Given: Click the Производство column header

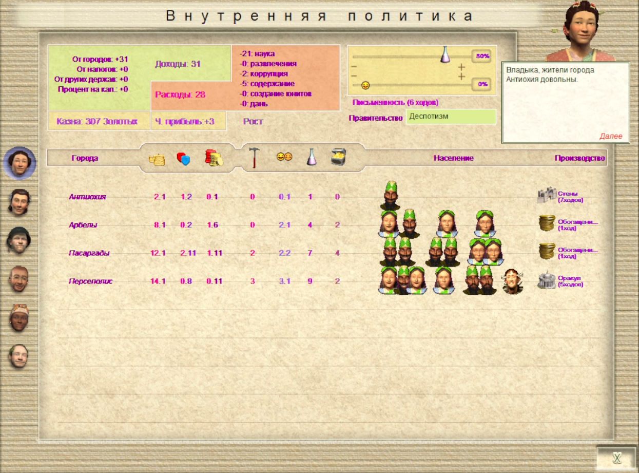Looking at the screenshot, I should [x=580, y=158].
